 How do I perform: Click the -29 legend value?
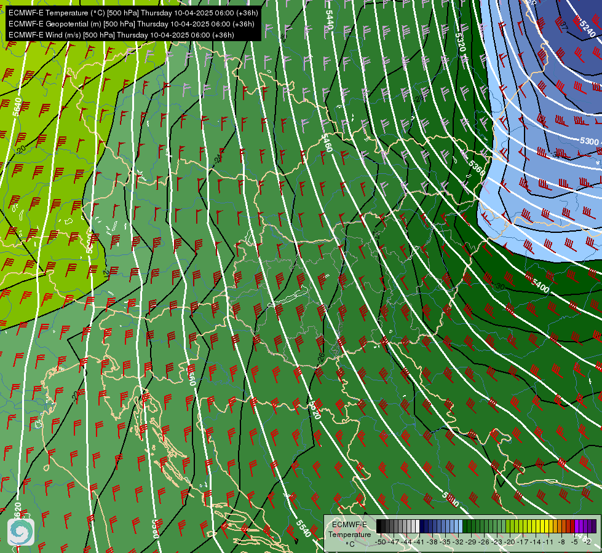tap(470, 542)
